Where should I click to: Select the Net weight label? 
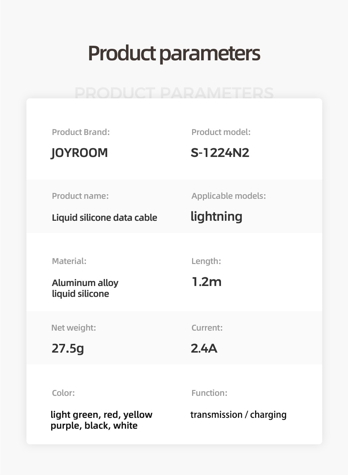pos(74,328)
